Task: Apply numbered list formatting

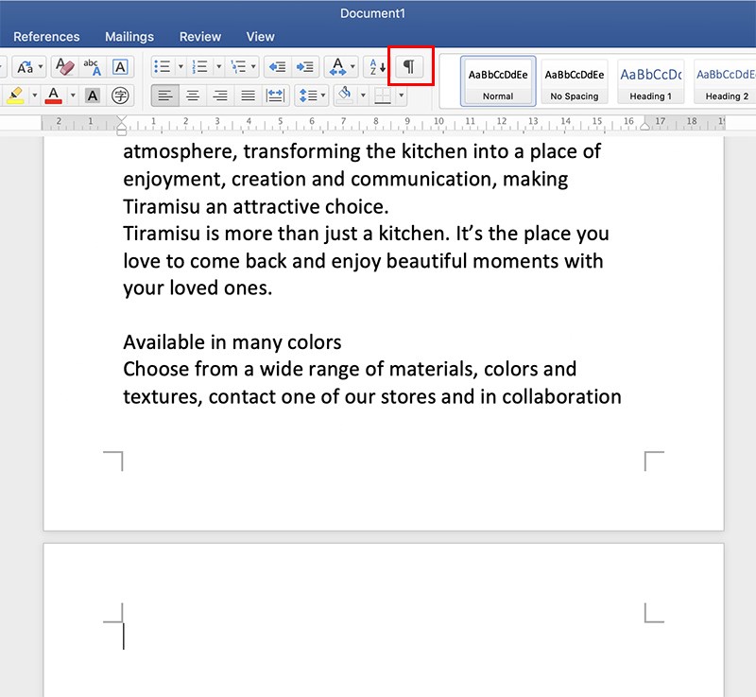Action: pos(199,66)
